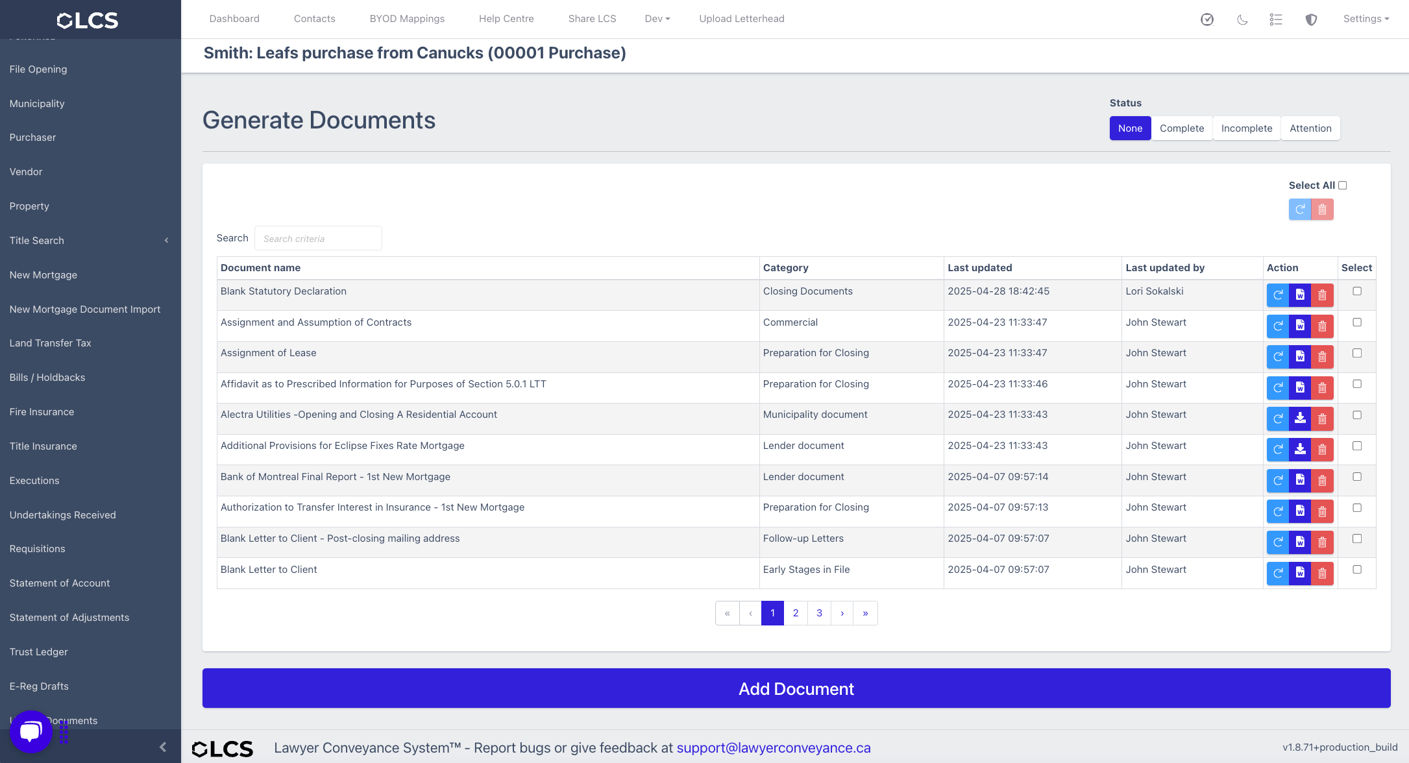This screenshot has width=1409, height=763.
Task: Open Upload Letterhead page
Action: pyautogui.click(x=742, y=19)
